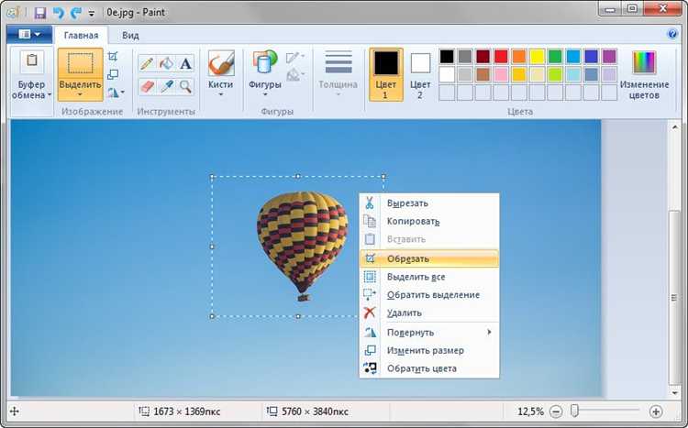Click the zoom in plus button
The height and width of the screenshot is (428, 688).
pos(656,412)
